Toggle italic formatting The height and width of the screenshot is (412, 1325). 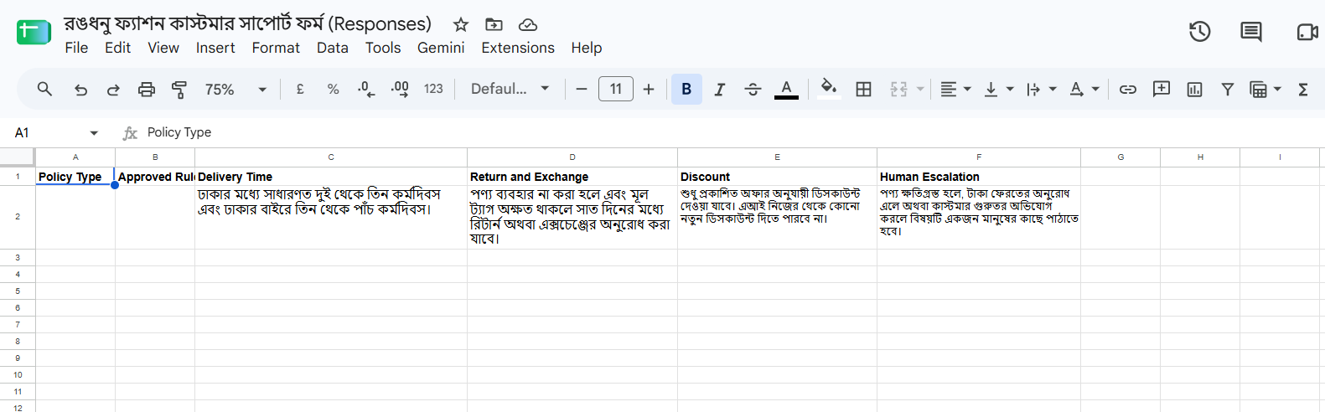[719, 89]
